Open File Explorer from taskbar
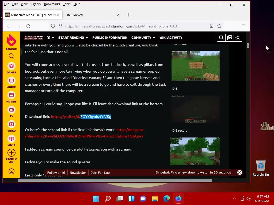The image size is (274, 205). point(155,199)
